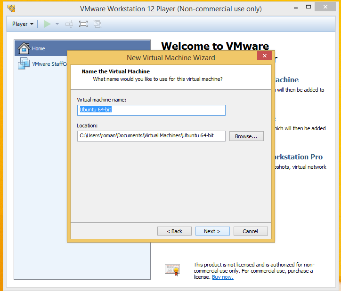The height and width of the screenshot is (291, 341).
Task: Proceed with the Next > button
Action: click(x=212, y=231)
